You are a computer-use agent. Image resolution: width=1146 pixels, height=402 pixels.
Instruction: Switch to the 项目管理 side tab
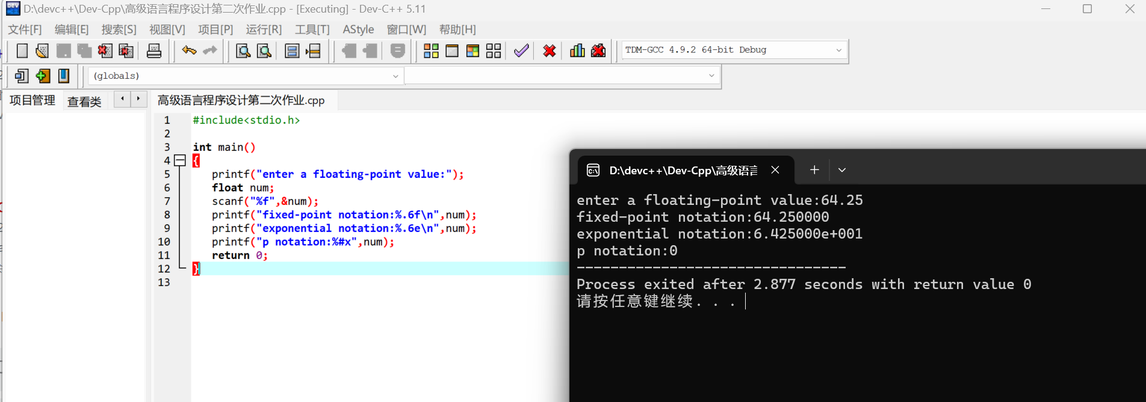[33, 100]
